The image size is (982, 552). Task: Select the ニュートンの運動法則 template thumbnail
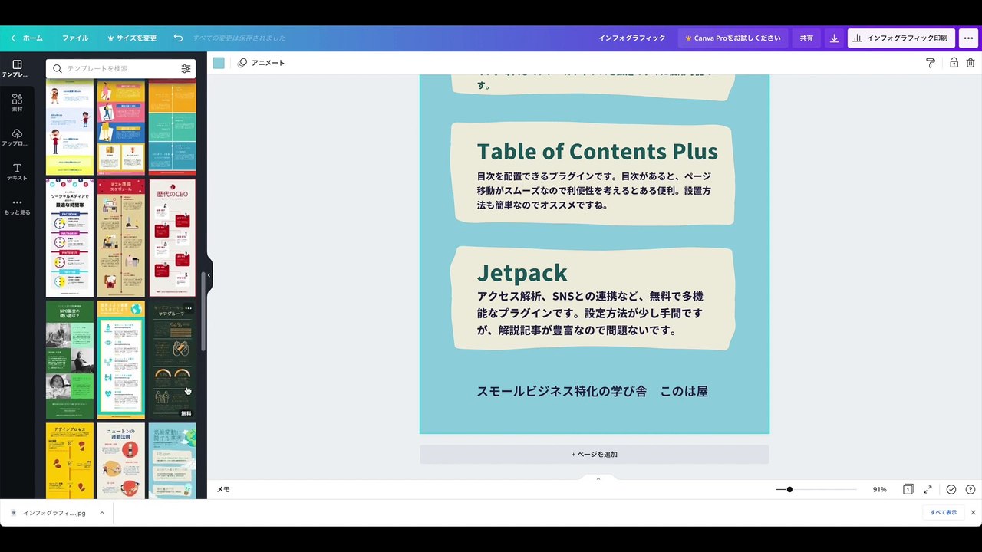120,462
